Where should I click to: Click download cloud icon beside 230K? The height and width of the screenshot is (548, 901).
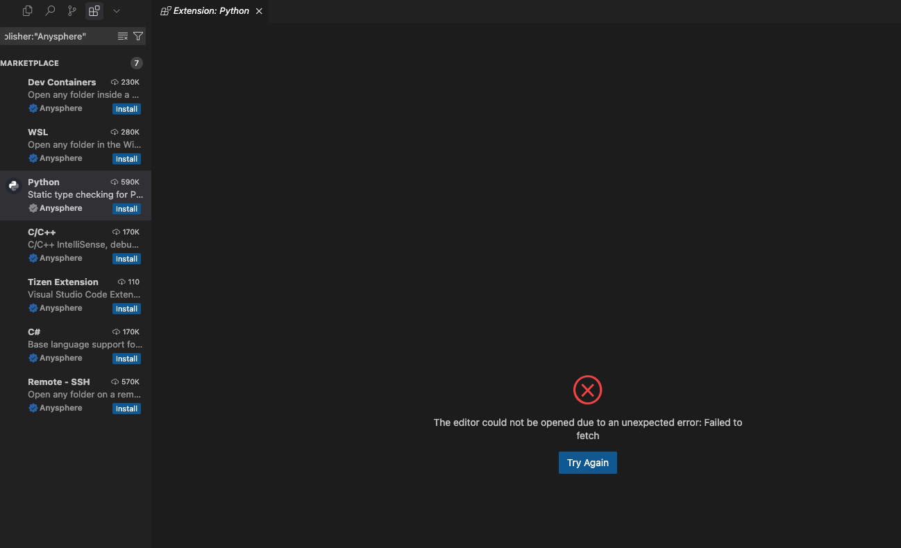(115, 82)
